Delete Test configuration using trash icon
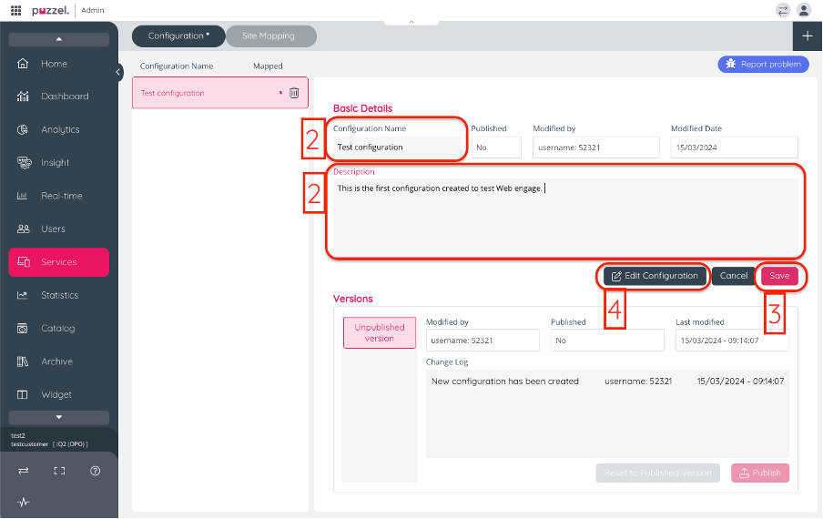 tap(294, 93)
